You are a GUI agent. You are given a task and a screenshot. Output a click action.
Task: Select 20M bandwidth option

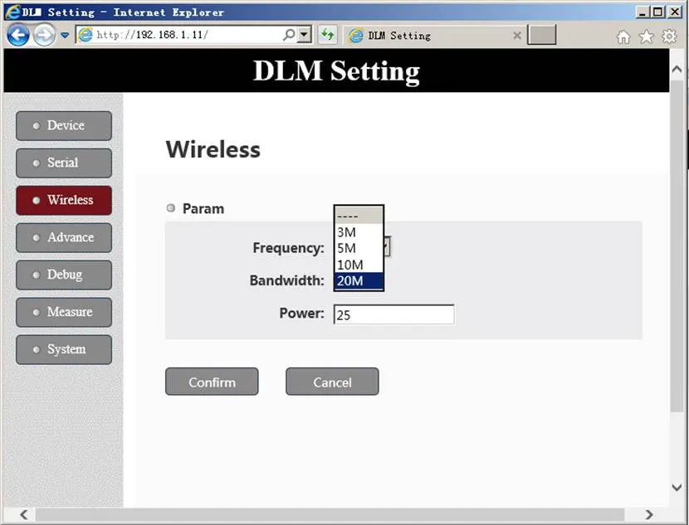click(359, 281)
